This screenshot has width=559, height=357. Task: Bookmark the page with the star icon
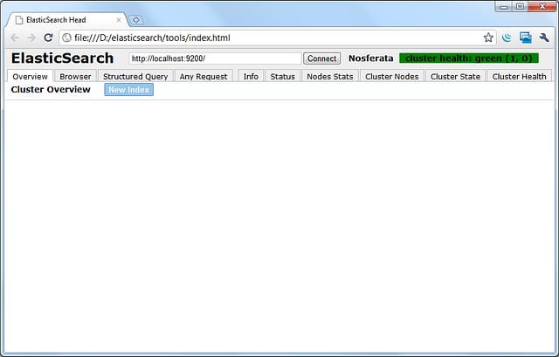click(488, 38)
